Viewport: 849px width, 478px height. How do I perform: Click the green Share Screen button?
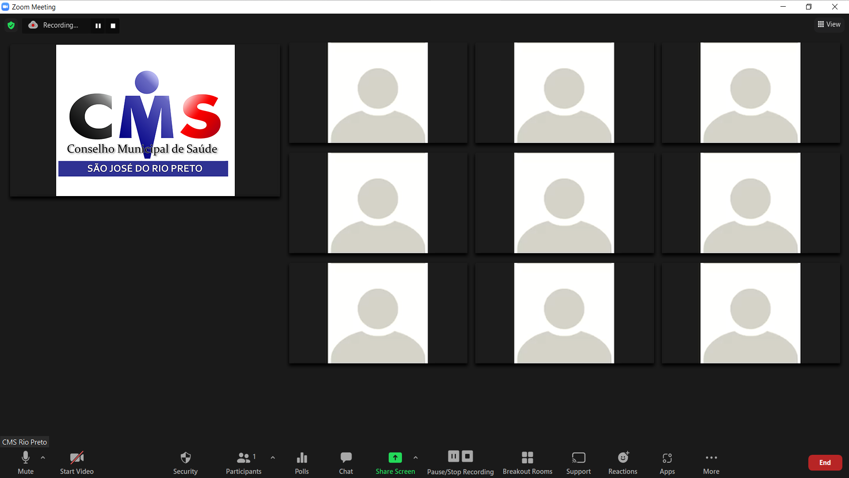pos(395,463)
